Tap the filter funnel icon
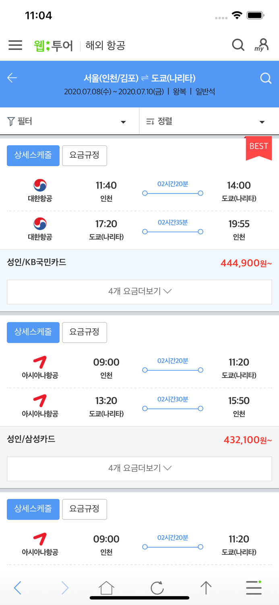 coord(10,121)
